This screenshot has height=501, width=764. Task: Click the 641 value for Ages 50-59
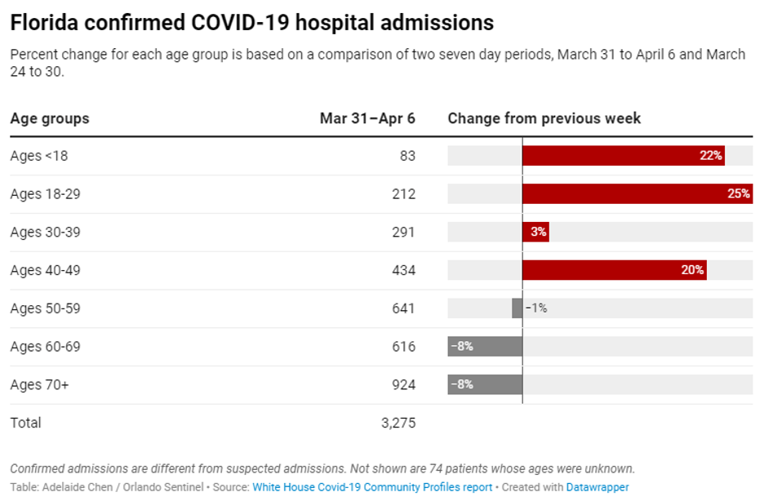point(403,308)
